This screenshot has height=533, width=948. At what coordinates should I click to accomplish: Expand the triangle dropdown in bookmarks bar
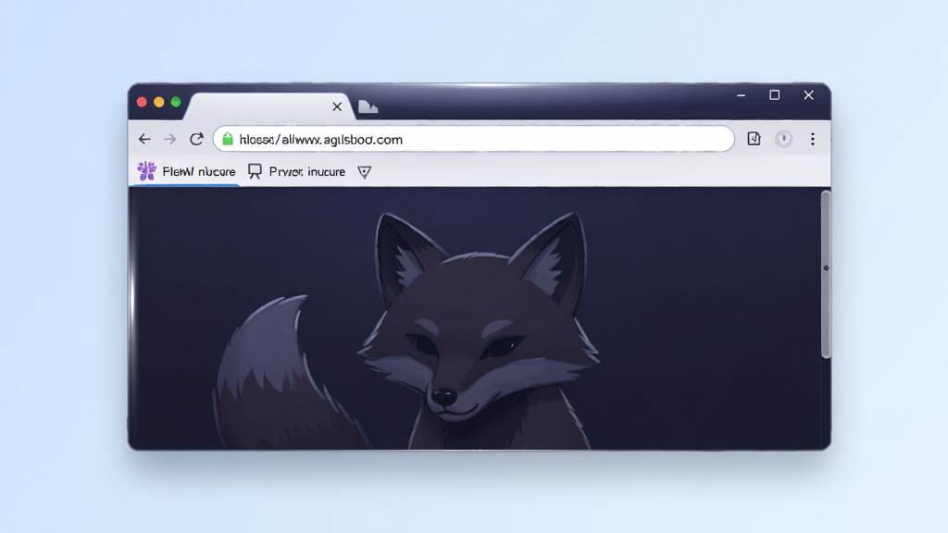pos(364,172)
